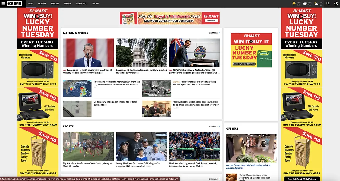This screenshot has height=181, width=340.
Task: Click the partly cloudy Thursday forecast icon
Action: [x=316, y=3]
